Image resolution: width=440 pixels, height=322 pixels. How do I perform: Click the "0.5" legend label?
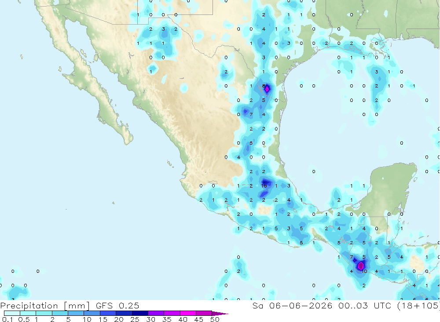pyautogui.click(x=24, y=319)
